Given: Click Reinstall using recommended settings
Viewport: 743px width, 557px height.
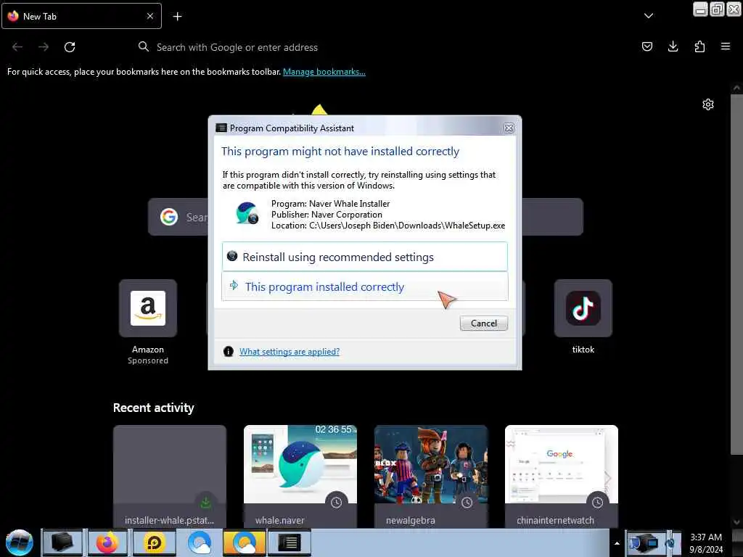Looking at the screenshot, I should (364, 257).
